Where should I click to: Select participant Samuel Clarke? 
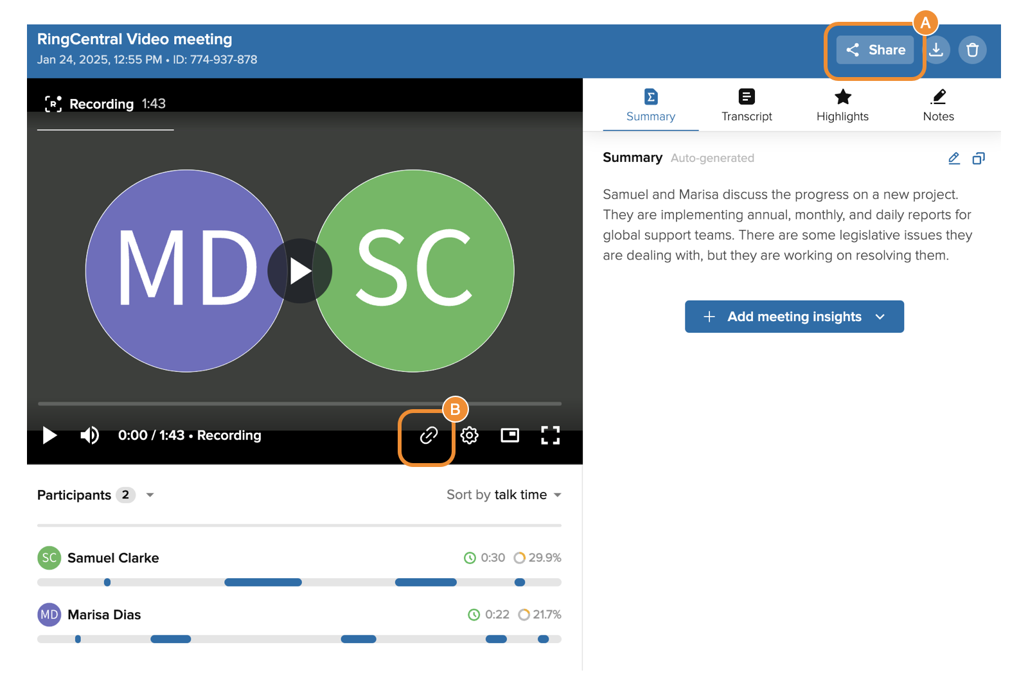tap(113, 558)
